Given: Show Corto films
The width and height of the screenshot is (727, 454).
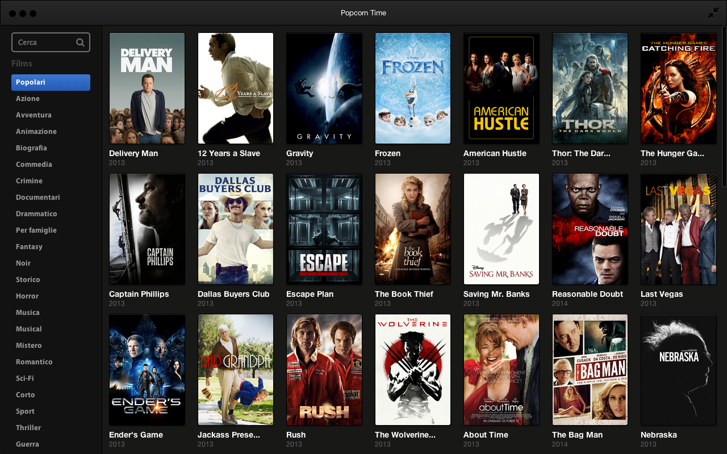Looking at the screenshot, I should [26, 395].
